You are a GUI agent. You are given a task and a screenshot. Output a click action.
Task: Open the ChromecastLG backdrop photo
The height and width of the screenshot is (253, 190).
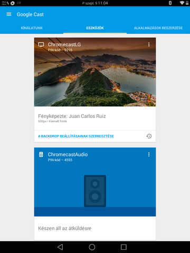pyautogui.click(x=95, y=72)
